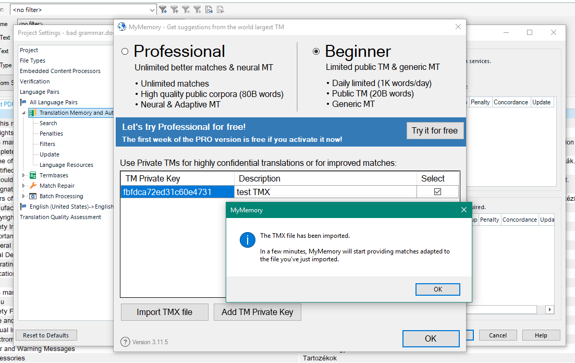575x363 pixels.
Task: Click Reset to Defaults button
Action: (x=46, y=335)
